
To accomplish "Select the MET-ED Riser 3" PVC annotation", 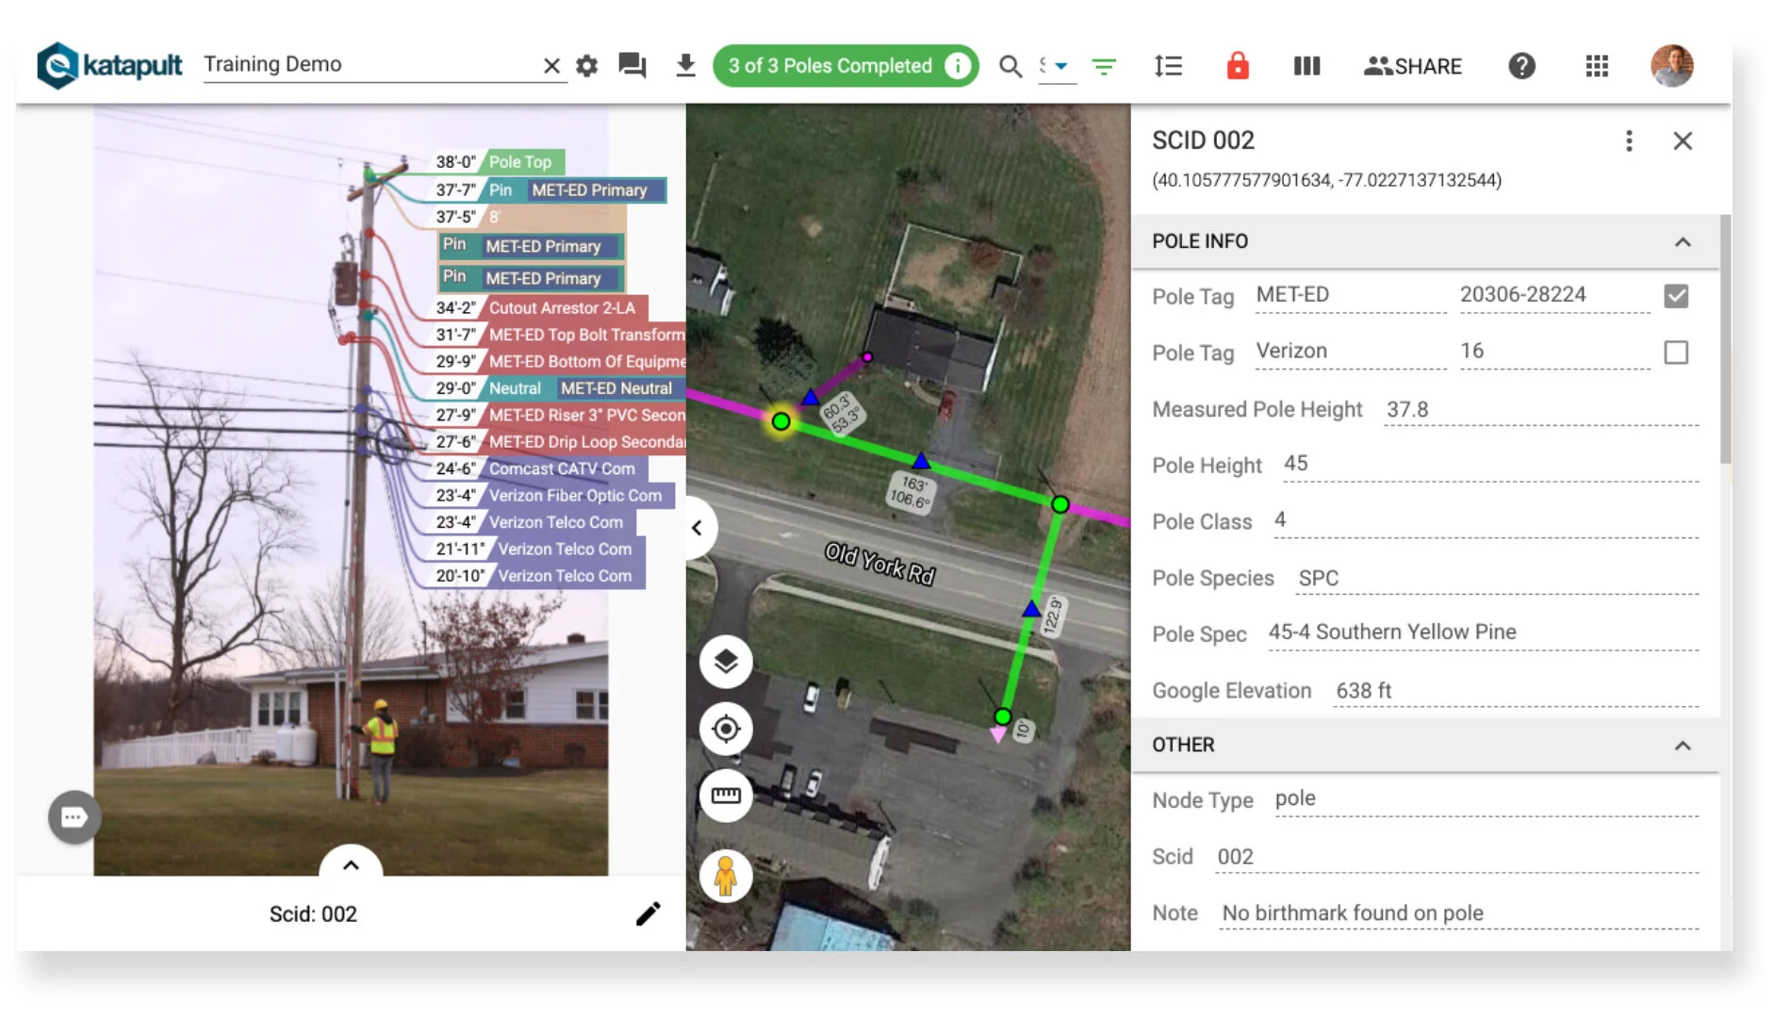I will [x=559, y=416].
